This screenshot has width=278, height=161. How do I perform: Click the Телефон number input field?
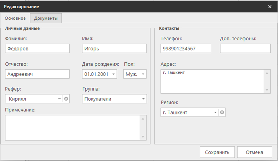point(186,49)
